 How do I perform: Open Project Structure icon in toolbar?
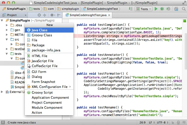coord(176,9)
